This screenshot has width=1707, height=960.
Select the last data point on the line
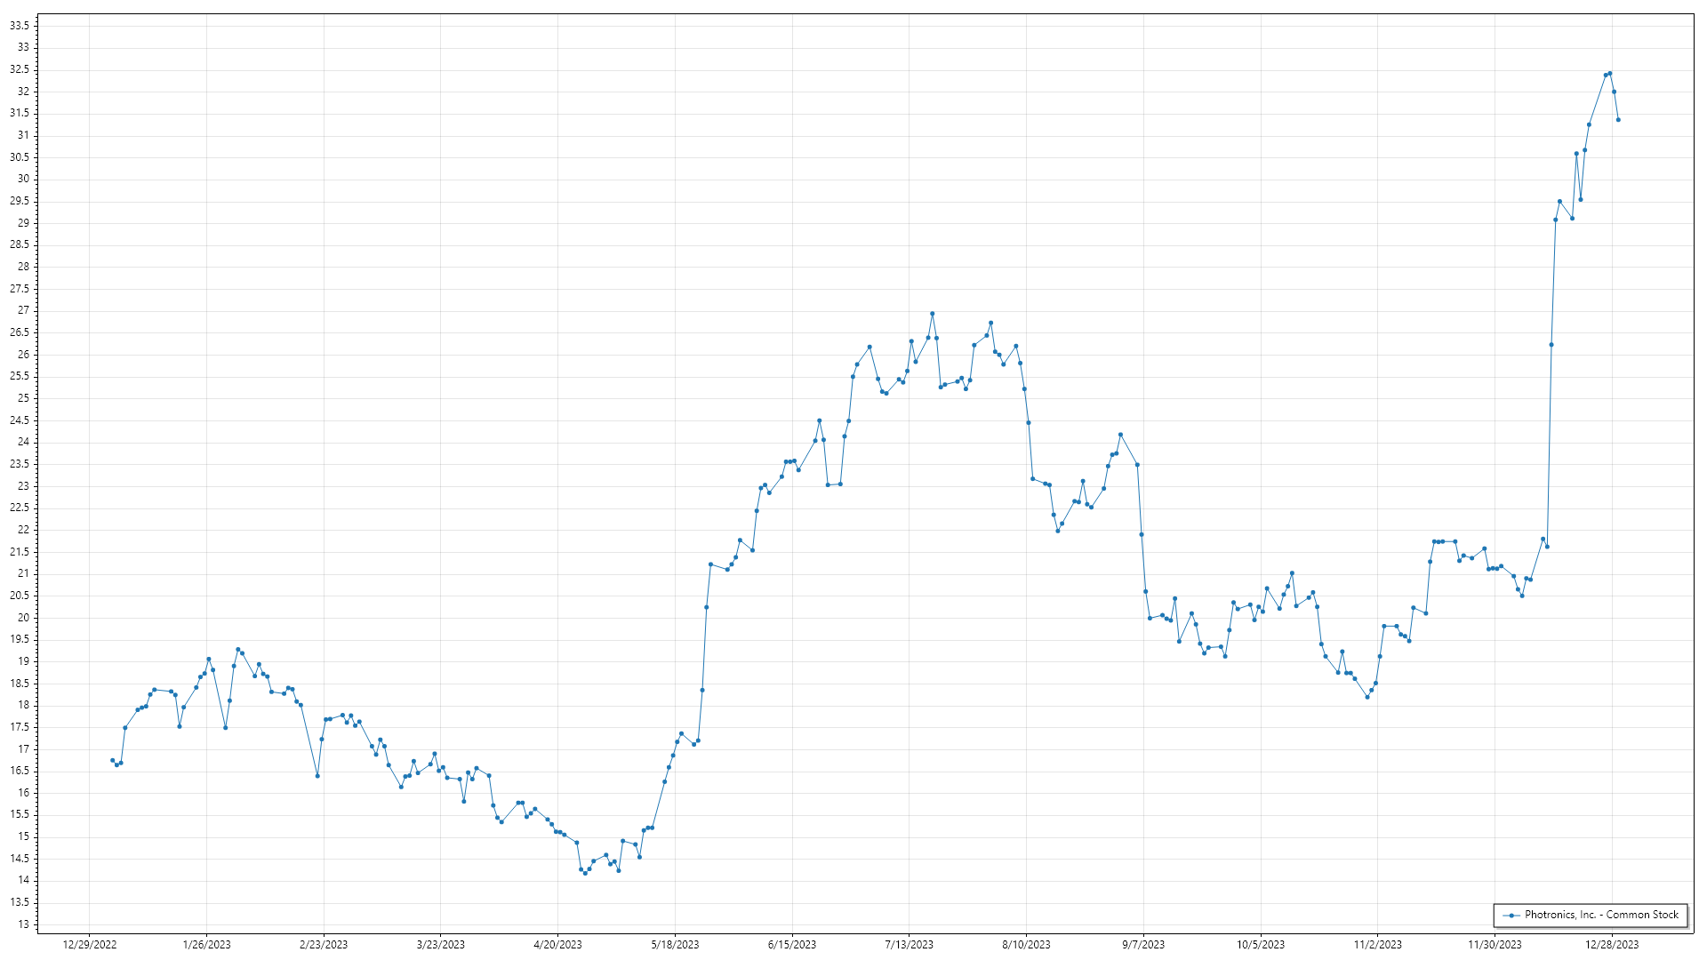click(x=1618, y=120)
